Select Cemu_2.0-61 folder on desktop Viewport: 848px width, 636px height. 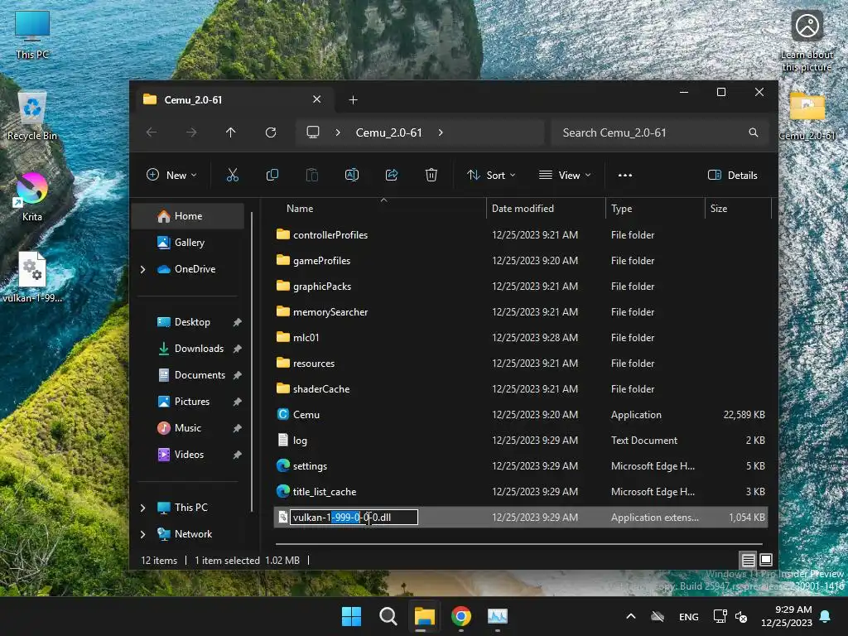point(807,116)
